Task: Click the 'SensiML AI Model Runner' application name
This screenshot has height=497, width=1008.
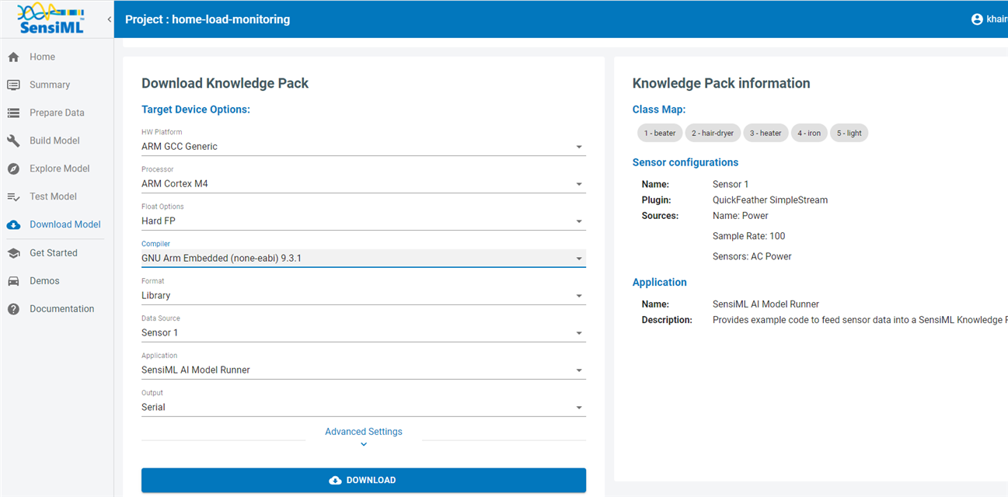Action: [766, 304]
